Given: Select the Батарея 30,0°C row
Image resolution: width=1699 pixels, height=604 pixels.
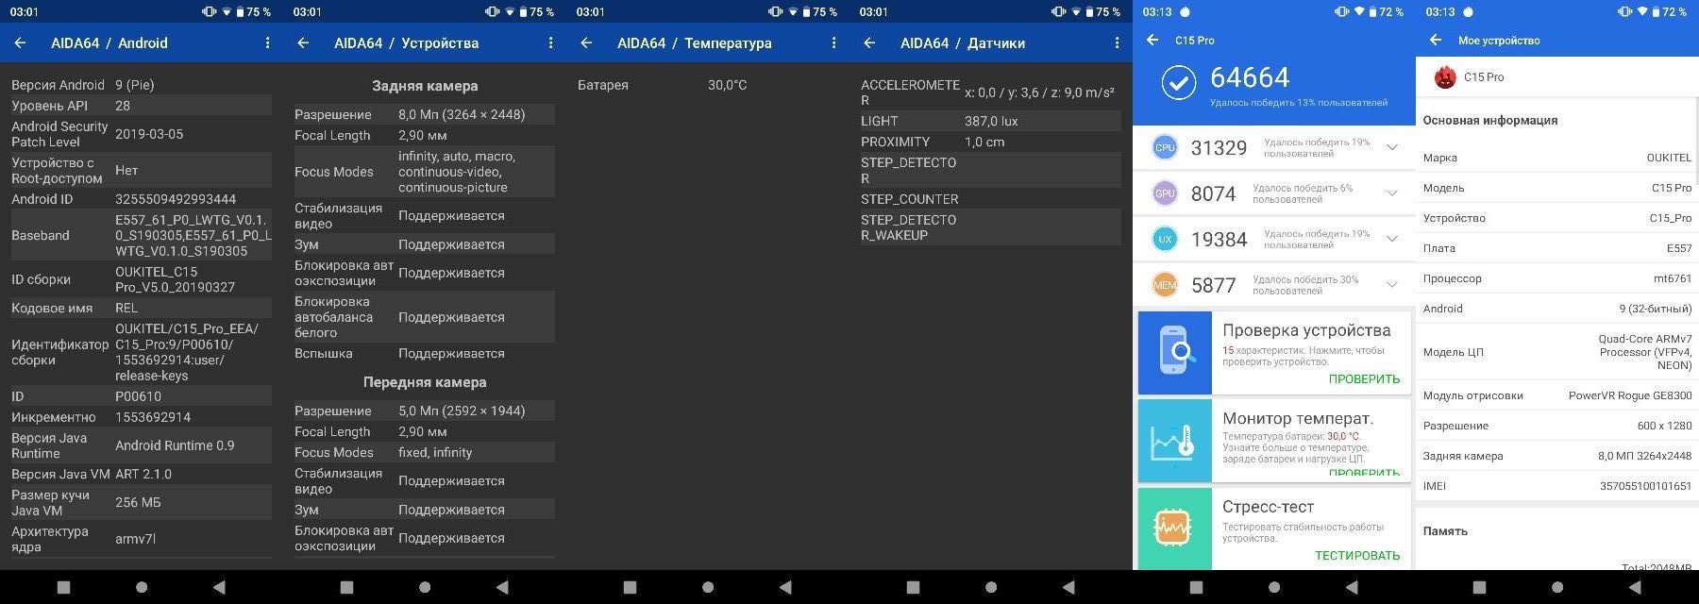Looking at the screenshot, I should [708, 85].
